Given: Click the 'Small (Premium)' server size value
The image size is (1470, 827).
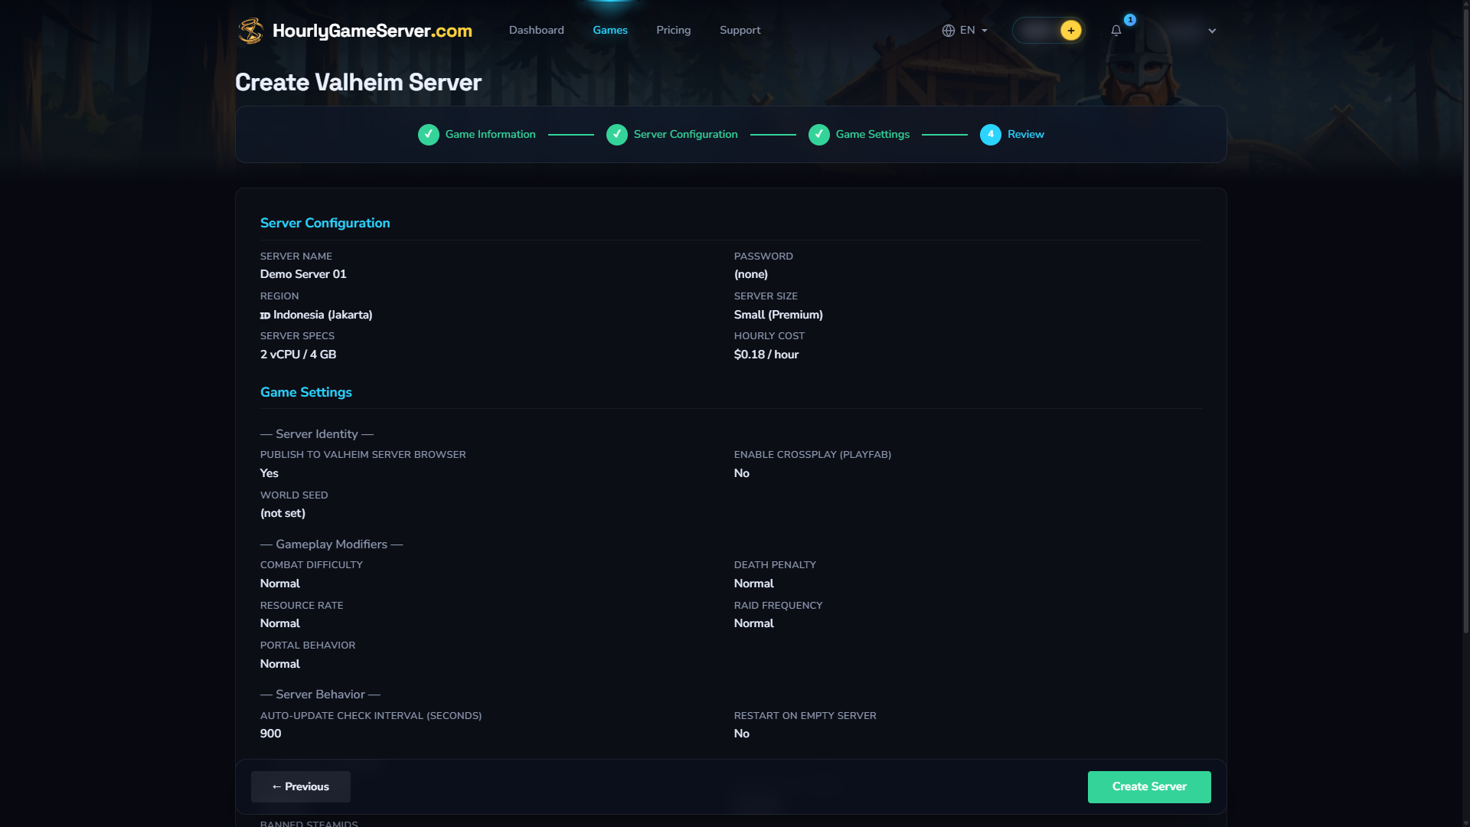Looking at the screenshot, I should point(779,315).
